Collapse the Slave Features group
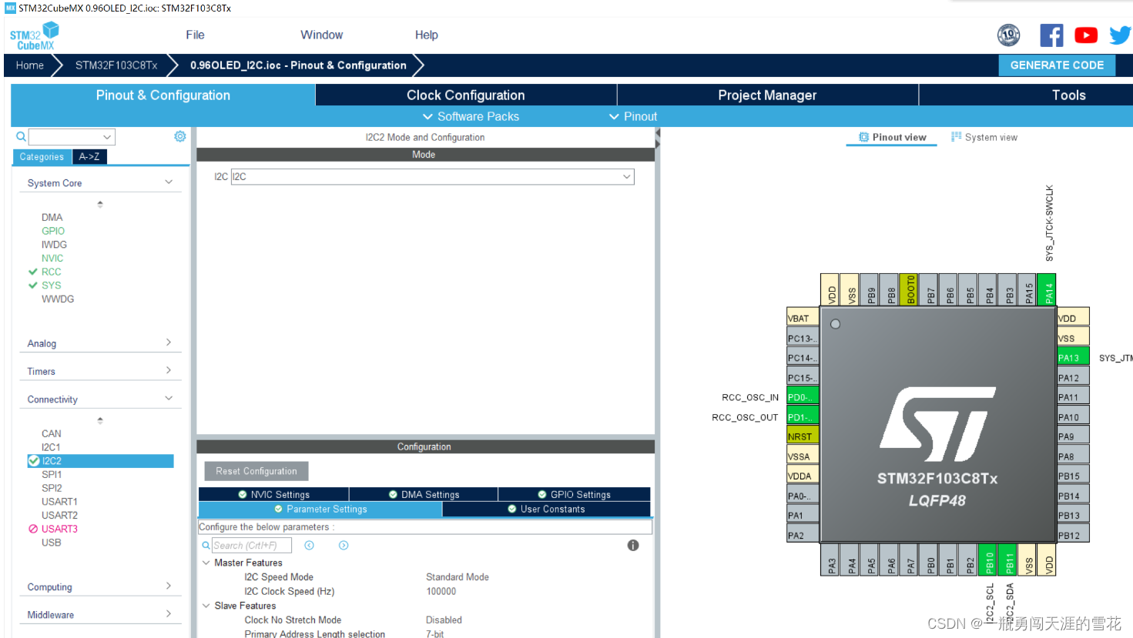 point(206,606)
